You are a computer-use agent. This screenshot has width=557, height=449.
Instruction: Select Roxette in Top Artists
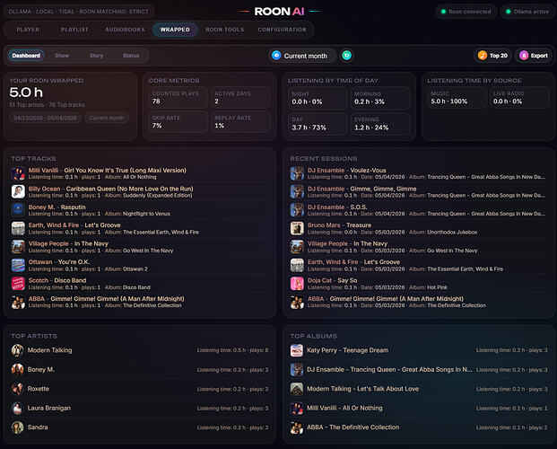[x=140, y=389]
